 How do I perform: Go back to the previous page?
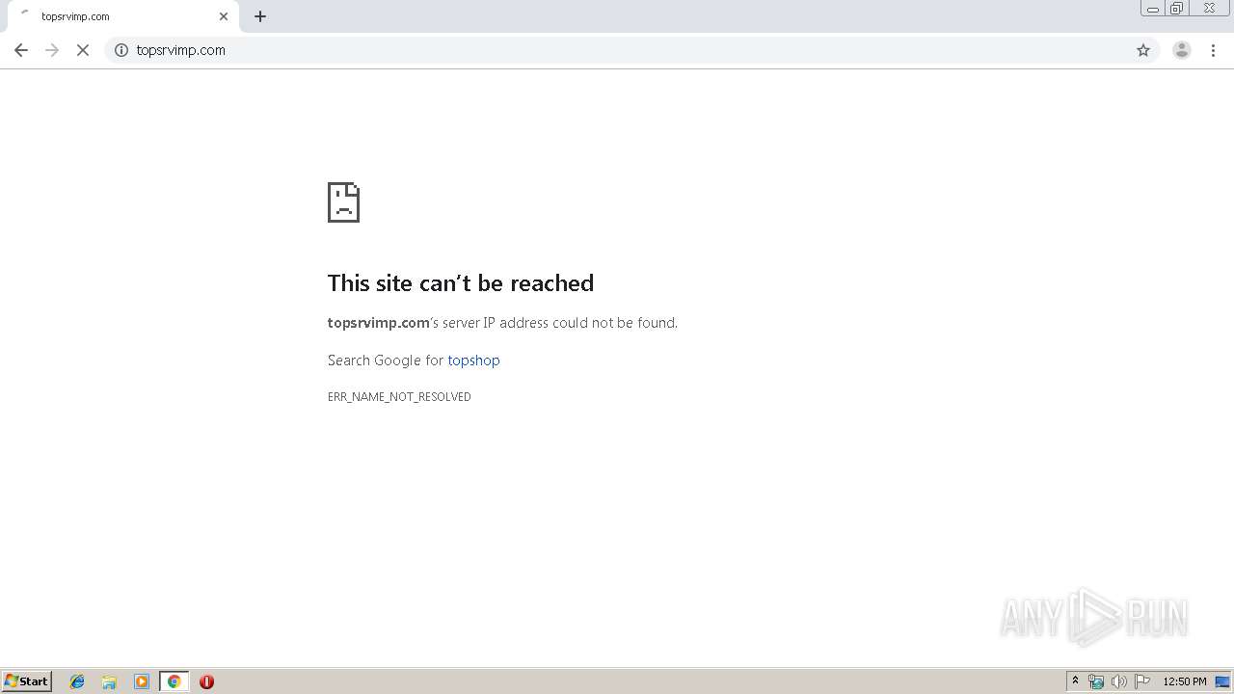[21, 50]
